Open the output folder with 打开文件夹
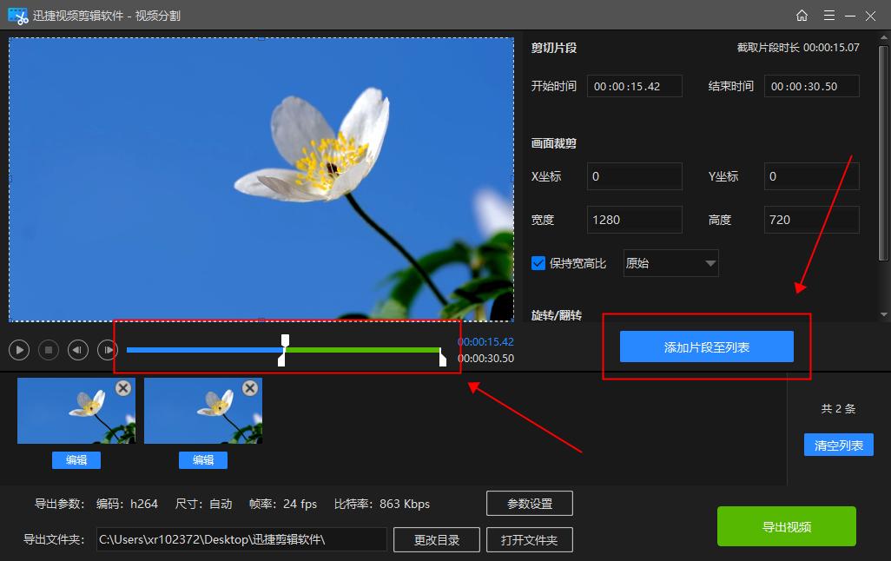This screenshot has width=891, height=561. tap(530, 539)
